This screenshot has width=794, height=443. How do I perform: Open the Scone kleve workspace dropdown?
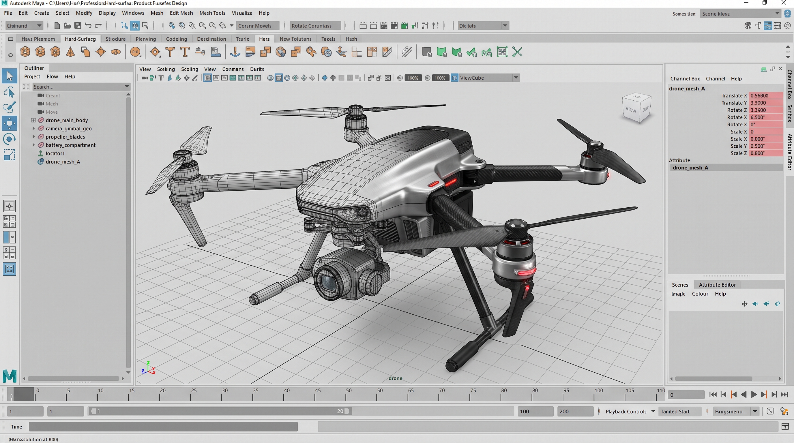[x=740, y=14]
